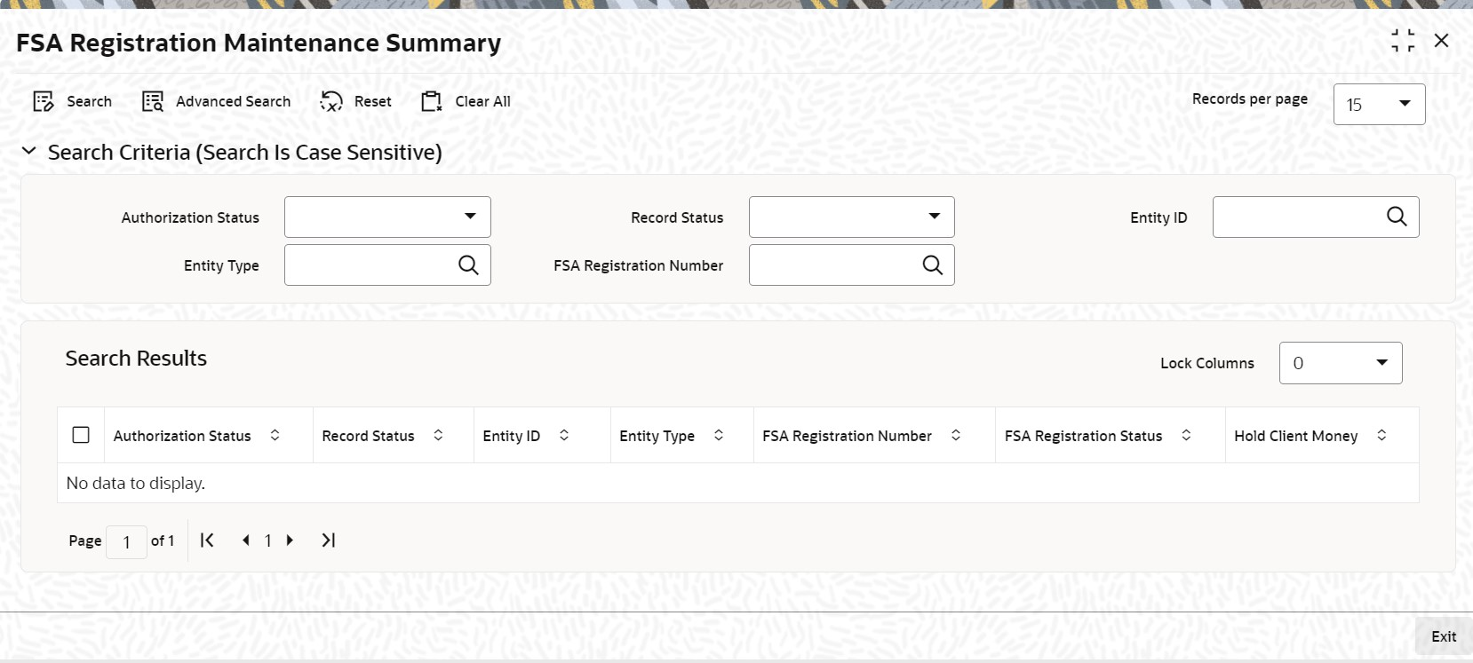Click the Exit button

[x=1444, y=636]
